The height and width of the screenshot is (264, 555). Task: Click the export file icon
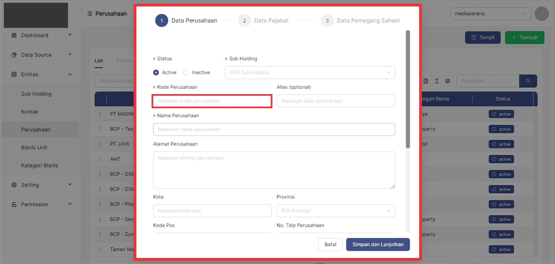point(426,81)
